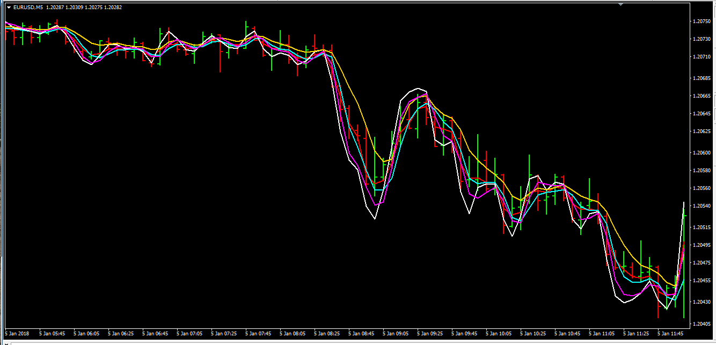Click the 5 Jan 09:05 time label
Viewport: 716px width, 345px height.
pyautogui.click(x=396, y=334)
